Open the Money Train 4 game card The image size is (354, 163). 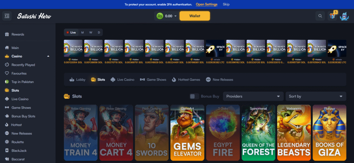tap(81, 133)
